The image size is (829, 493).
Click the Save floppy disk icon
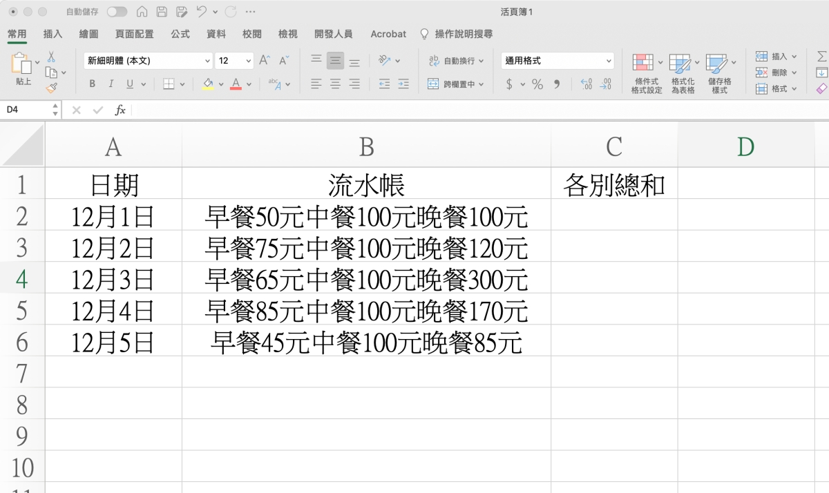[x=162, y=12]
